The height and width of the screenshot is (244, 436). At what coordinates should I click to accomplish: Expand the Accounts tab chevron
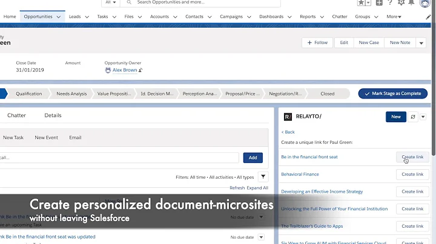click(175, 17)
